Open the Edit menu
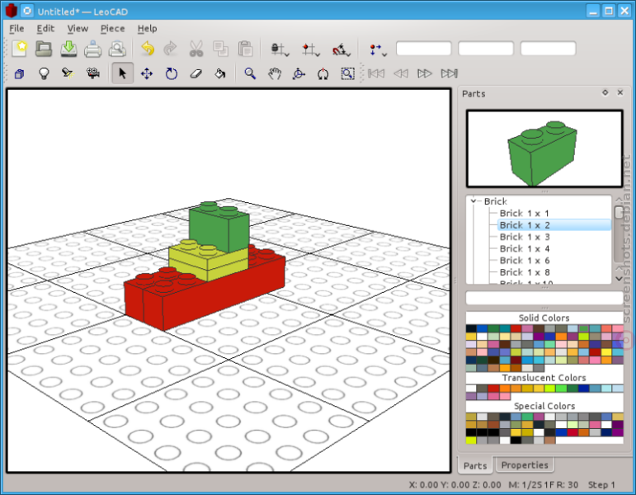This screenshot has width=636, height=495. click(45, 28)
